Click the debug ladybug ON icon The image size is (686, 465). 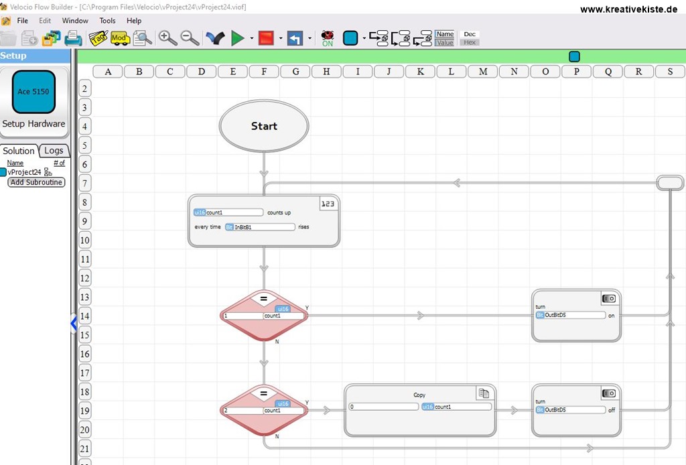(327, 38)
